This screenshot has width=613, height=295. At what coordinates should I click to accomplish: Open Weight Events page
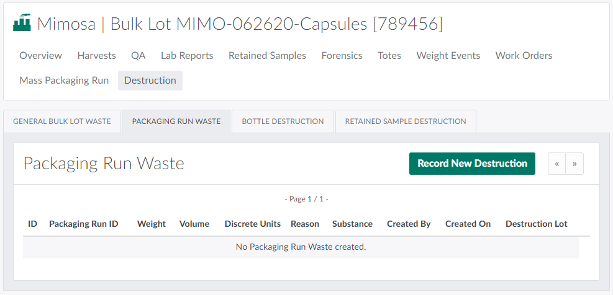tap(448, 56)
